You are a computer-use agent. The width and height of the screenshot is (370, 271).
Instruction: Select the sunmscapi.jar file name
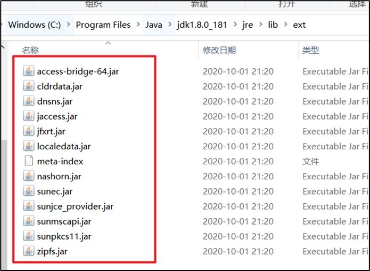[x=64, y=221]
